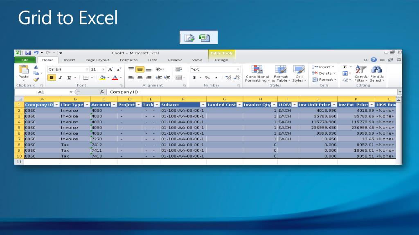Click the Cells group Format button
Viewport: 419px width, 235px height.
click(x=324, y=80)
